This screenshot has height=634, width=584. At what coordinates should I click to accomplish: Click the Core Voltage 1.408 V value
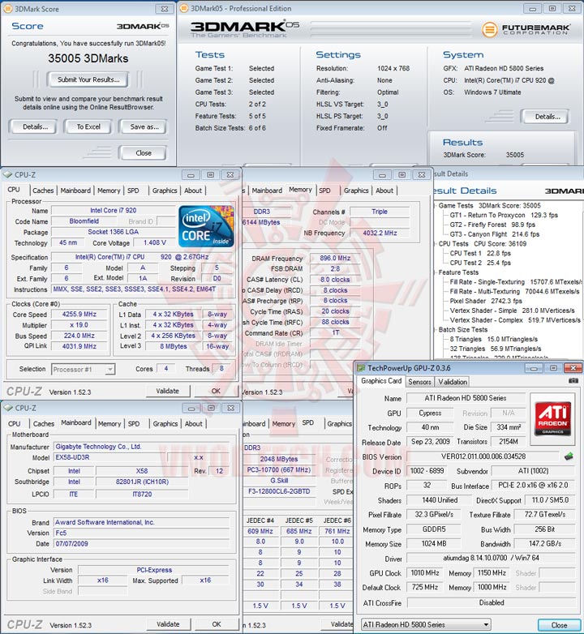(x=154, y=242)
